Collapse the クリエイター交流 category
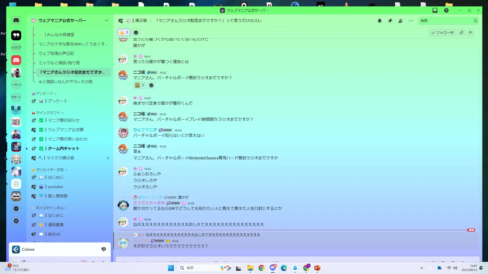The width and height of the screenshot is (488, 274). pos(50,170)
